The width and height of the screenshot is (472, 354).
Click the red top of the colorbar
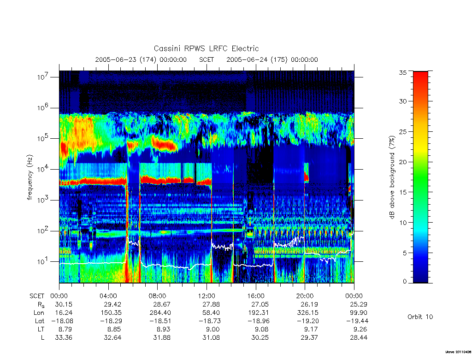[x=420, y=75]
